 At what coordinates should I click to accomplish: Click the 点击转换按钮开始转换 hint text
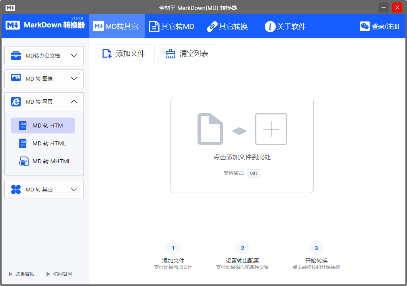click(x=316, y=267)
